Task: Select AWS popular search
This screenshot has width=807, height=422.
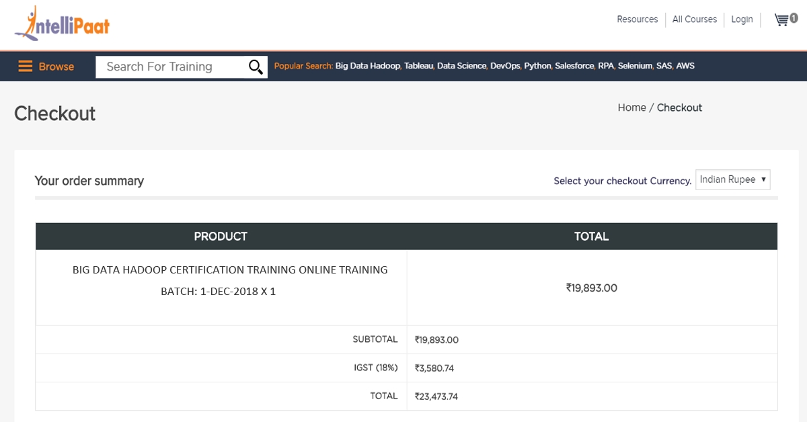Action: pyautogui.click(x=685, y=66)
